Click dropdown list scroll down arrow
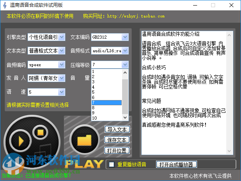The height and width of the screenshot is (181, 241). (125, 118)
